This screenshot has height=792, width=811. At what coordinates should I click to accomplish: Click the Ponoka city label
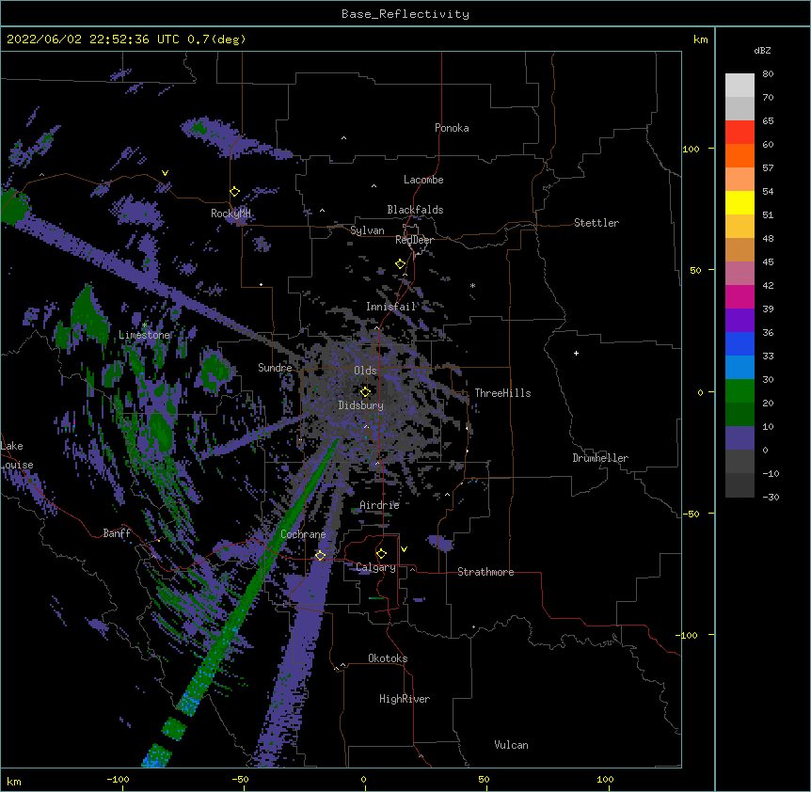tap(452, 128)
